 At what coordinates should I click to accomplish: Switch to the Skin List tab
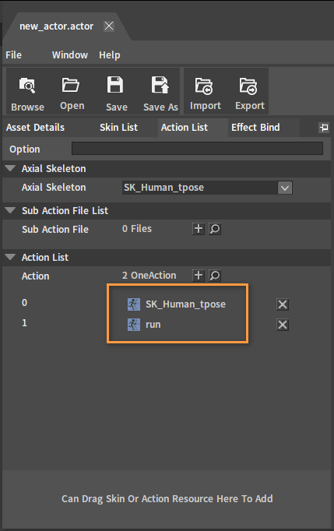(118, 128)
